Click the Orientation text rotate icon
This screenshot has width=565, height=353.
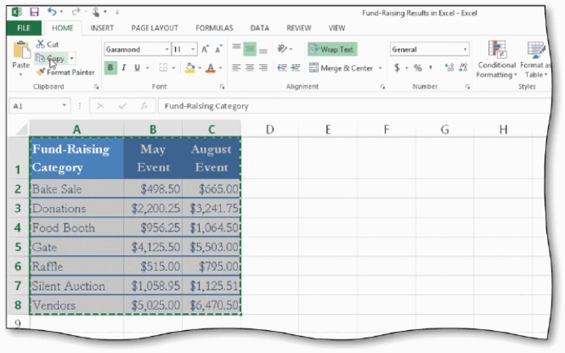[x=282, y=49]
